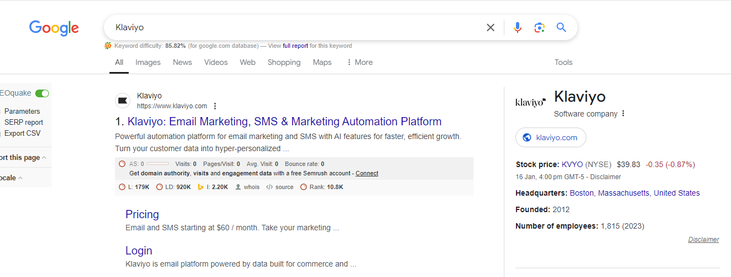Viewport: 731px width, 277px height.
Task: View page source from SEOquake bar
Action: [280, 187]
